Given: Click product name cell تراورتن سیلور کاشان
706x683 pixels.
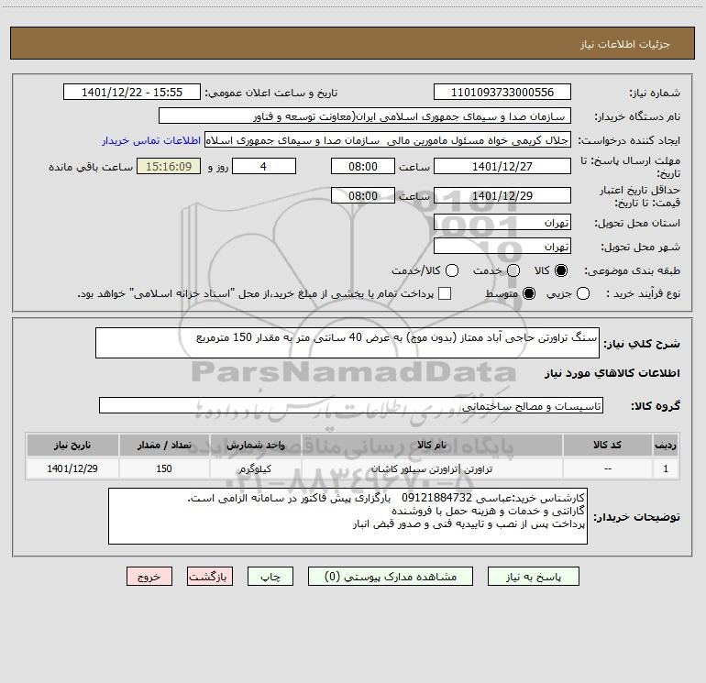Looking at the screenshot, I should (x=432, y=468).
